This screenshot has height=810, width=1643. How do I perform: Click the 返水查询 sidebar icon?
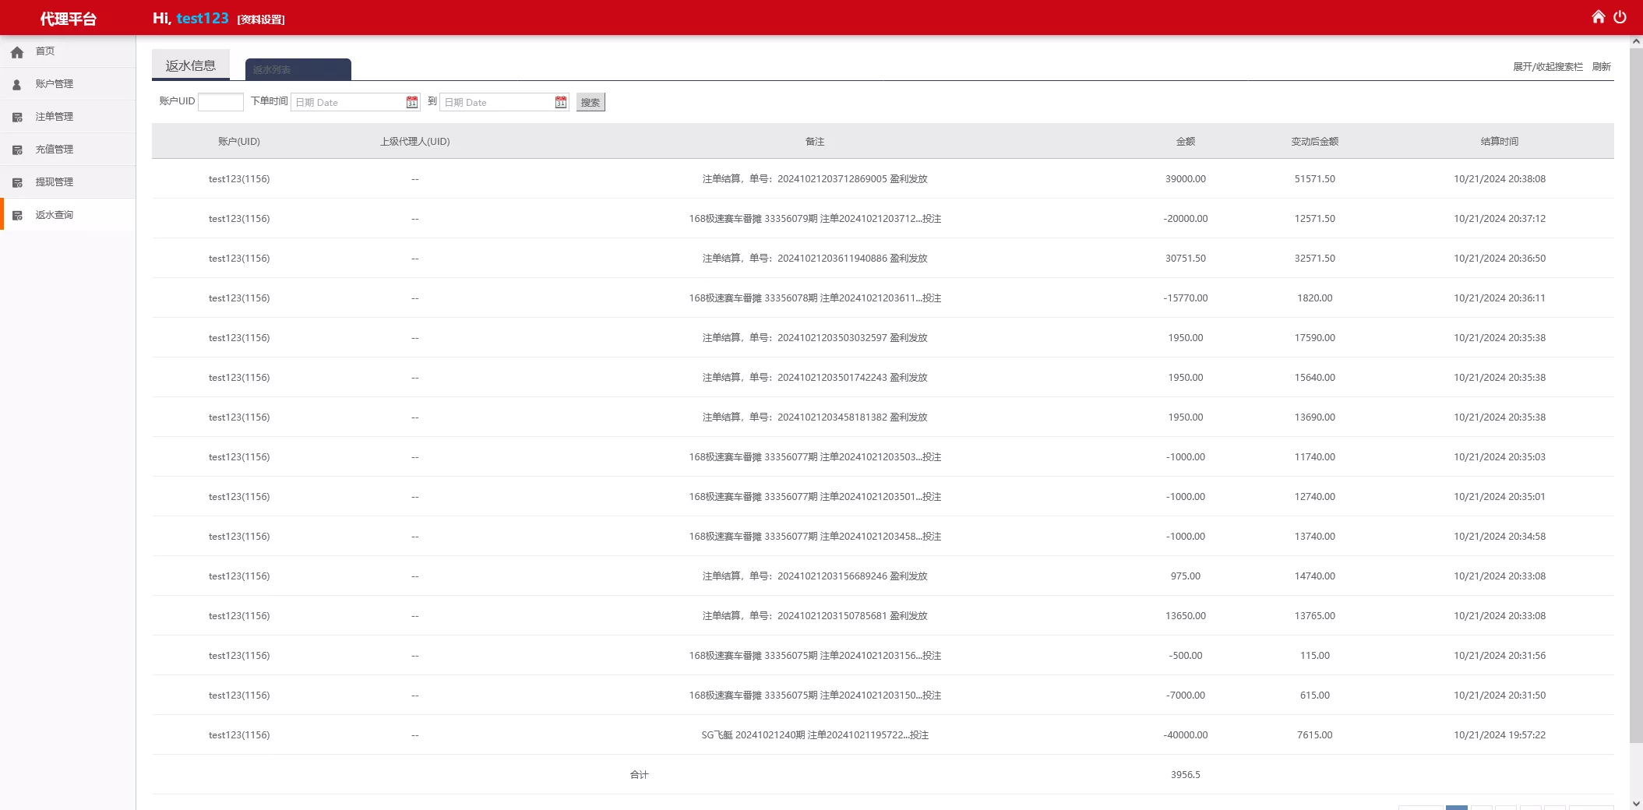[17, 214]
